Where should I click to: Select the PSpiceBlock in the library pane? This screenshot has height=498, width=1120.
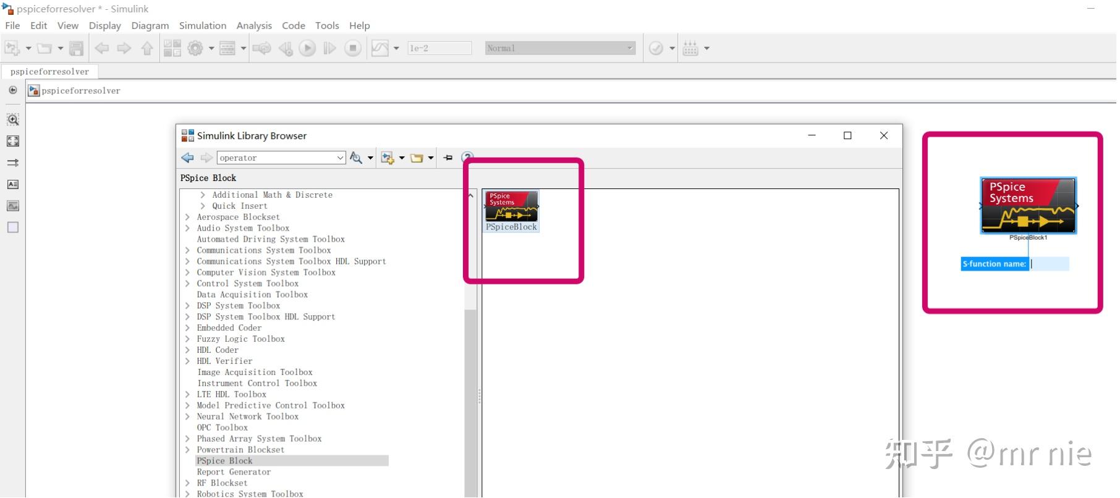pos(511,211)
